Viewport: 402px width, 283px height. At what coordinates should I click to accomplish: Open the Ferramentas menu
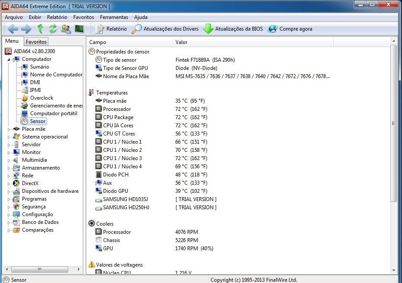114,17
